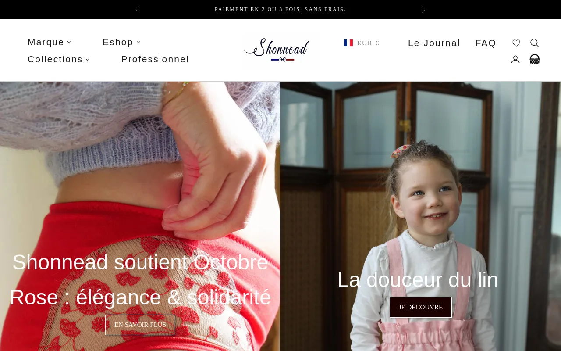Click the Octobre Rose banner heading

(x=140, y=280)
